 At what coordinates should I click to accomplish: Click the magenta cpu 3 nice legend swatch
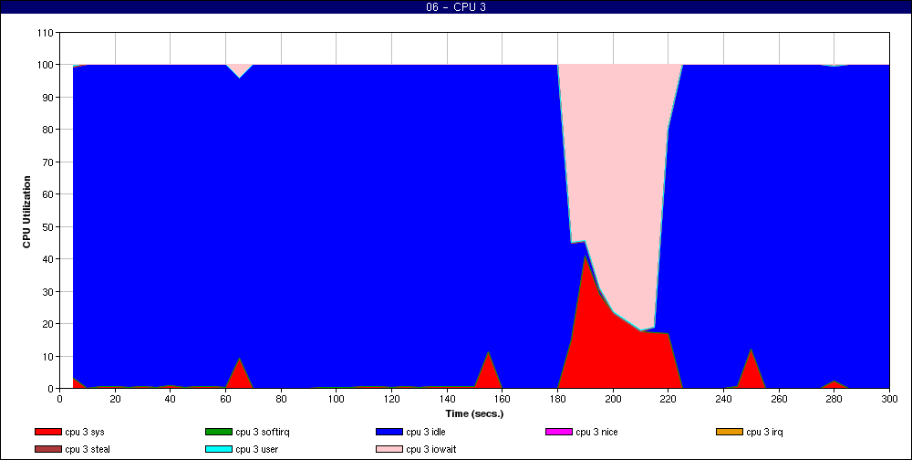(x=558, y=432)
